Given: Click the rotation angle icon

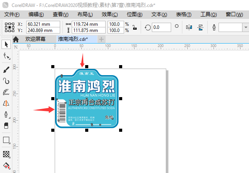Looking at the screenshot, I should pyautogui.click(x=148, y=27).
